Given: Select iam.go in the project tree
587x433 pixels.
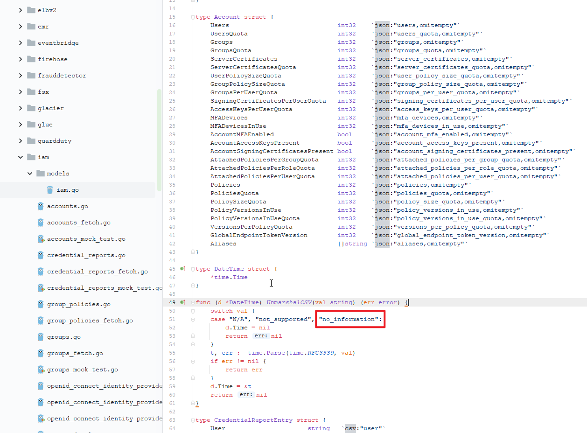Looking at the screenshot, I should tap(77, 190).
